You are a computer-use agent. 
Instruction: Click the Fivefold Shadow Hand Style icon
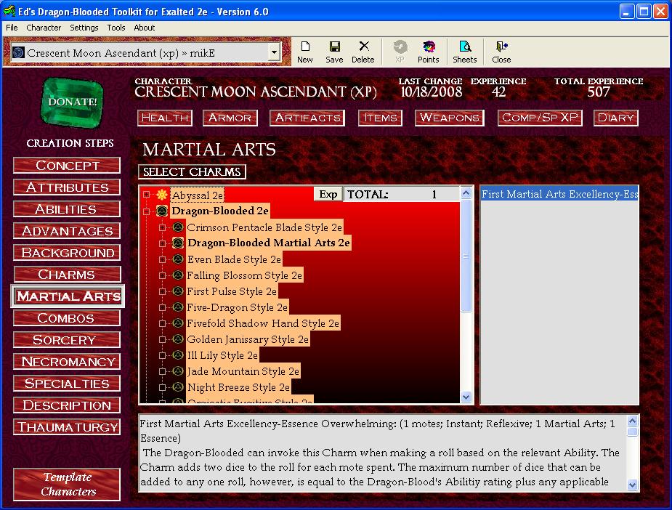pyautogui.click(x=178, y=323)
